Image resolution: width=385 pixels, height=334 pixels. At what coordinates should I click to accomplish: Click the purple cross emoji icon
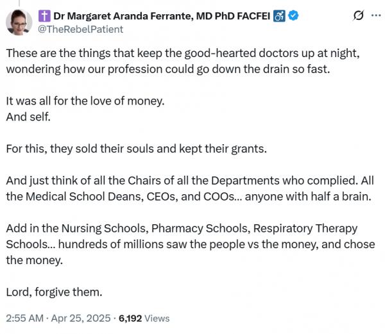(45, 15)
